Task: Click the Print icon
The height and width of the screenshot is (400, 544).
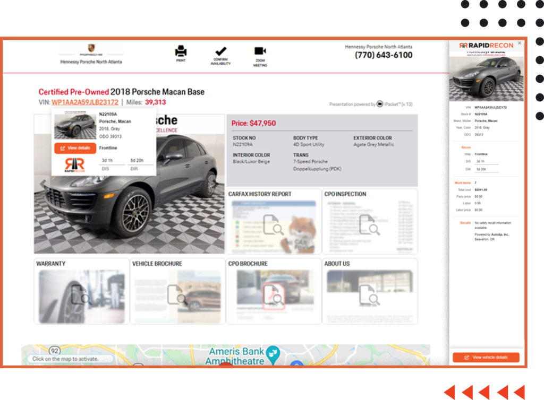Action: pos(181,51)
